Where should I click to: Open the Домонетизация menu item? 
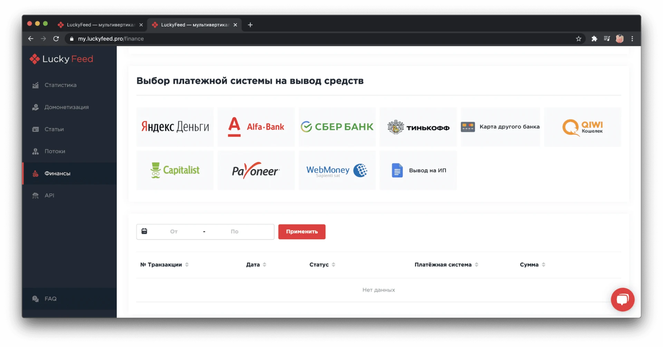click(70, 107)
